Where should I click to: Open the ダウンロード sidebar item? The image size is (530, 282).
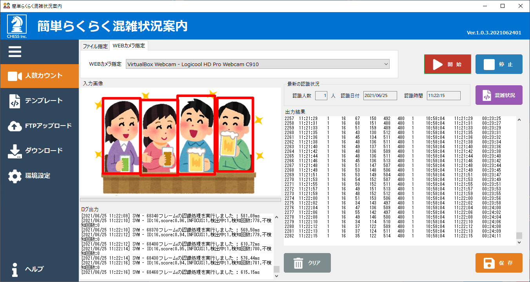coord(39,151)
